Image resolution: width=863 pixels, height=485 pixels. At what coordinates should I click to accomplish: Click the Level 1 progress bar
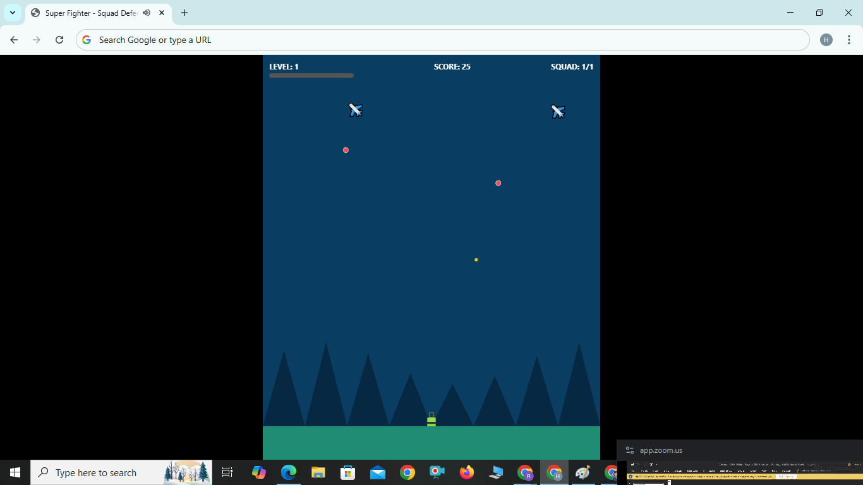click(x=311, y=75)
